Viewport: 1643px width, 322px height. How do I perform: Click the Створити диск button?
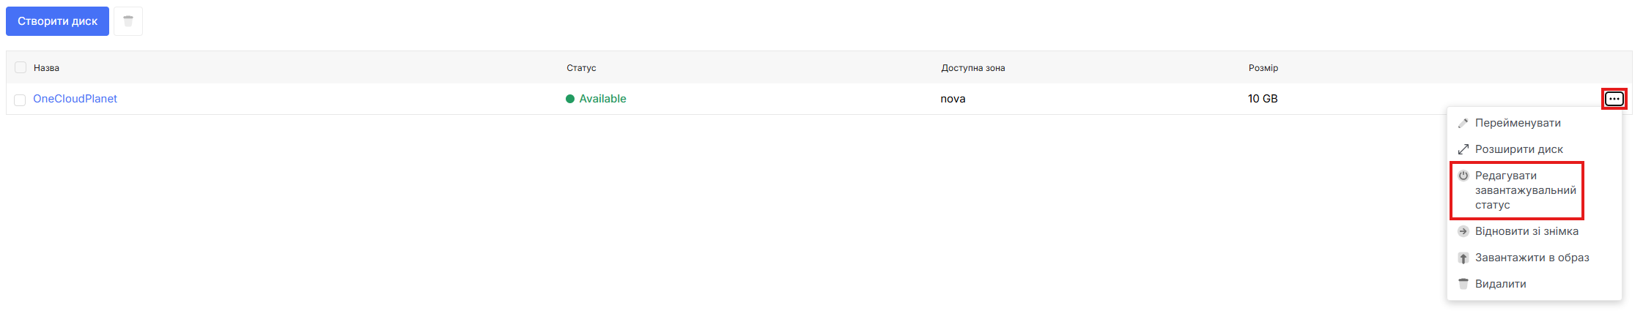(x=57, y=21)
